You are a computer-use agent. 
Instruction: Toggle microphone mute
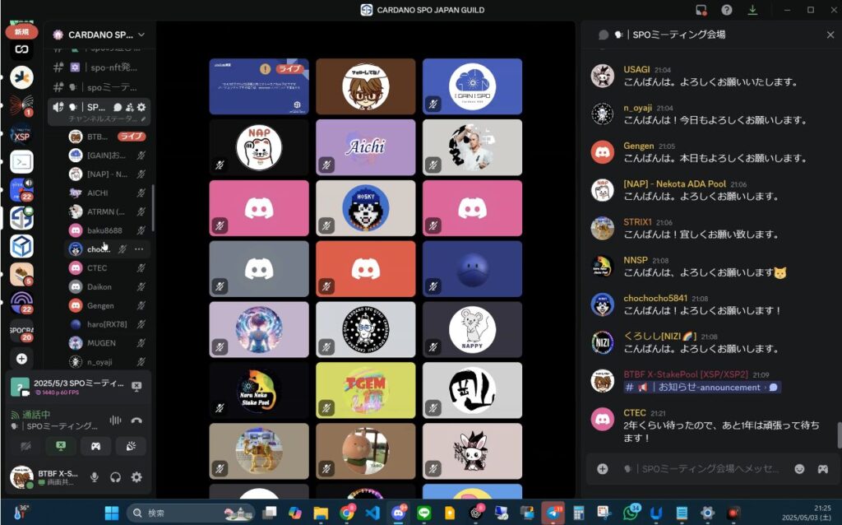pyautogui.click(x=95, y=476)
